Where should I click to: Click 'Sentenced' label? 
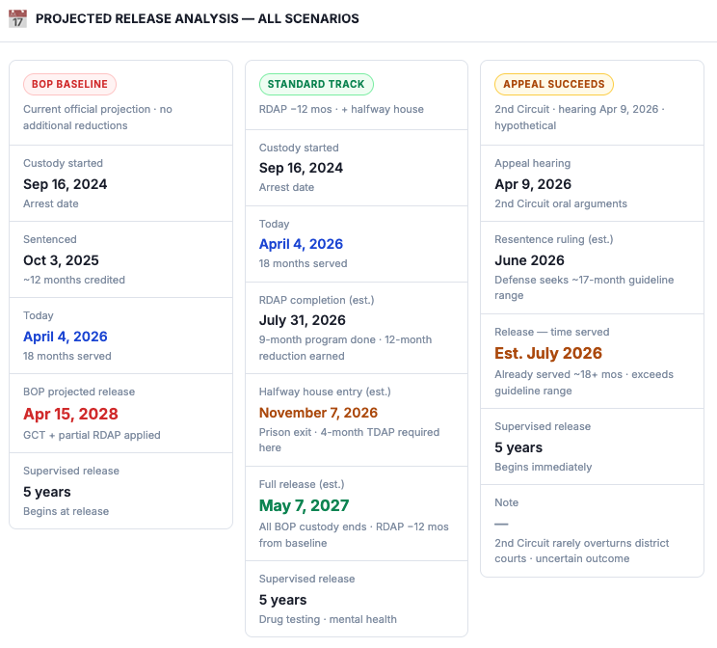point(50,239)
